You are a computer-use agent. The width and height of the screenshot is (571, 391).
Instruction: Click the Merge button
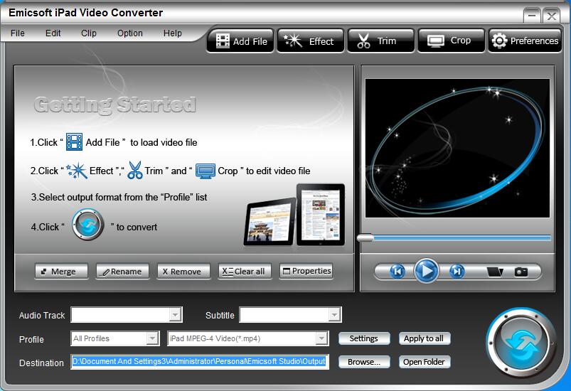point(61,272)
